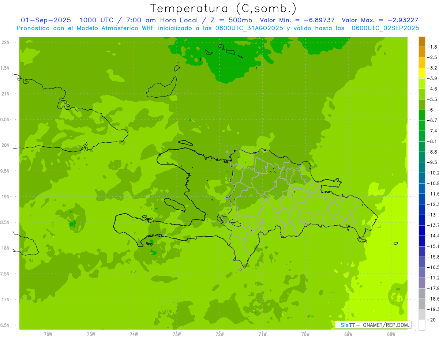Screen dimensions: 439x339
Task: Click the "75W" longitude axis label
Action: [91, 334]
